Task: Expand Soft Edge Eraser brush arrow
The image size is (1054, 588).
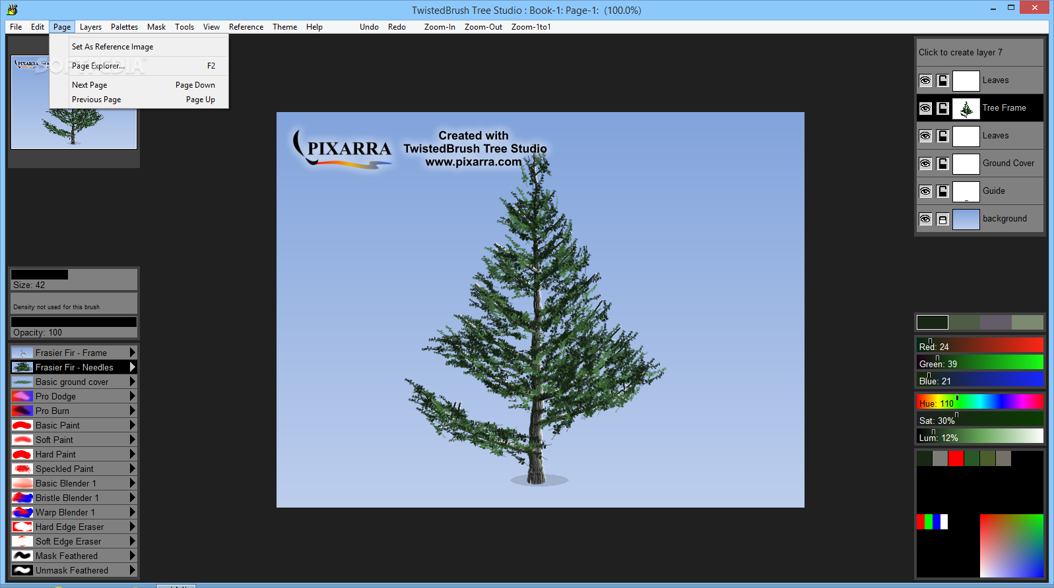Action: [133, 541]
